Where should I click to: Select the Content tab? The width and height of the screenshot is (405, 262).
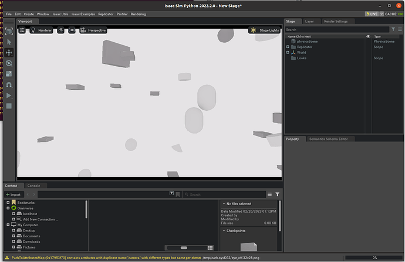[11, 186]
